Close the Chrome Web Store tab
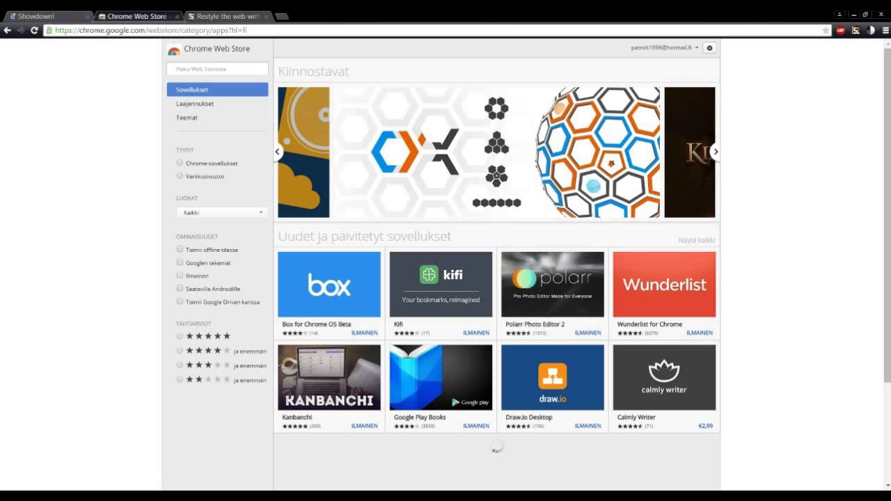 (x=177, y=16)
